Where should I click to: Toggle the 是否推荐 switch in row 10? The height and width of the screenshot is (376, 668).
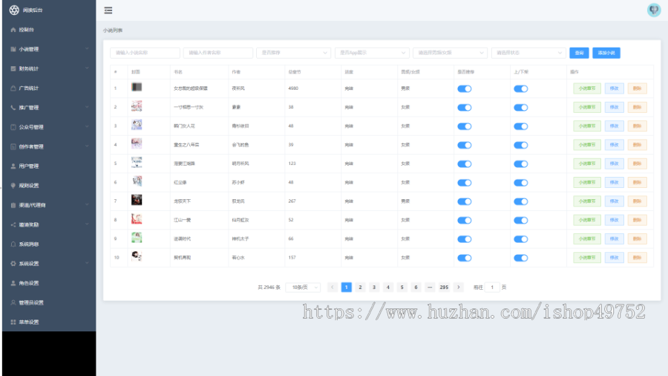pos(465,258)
